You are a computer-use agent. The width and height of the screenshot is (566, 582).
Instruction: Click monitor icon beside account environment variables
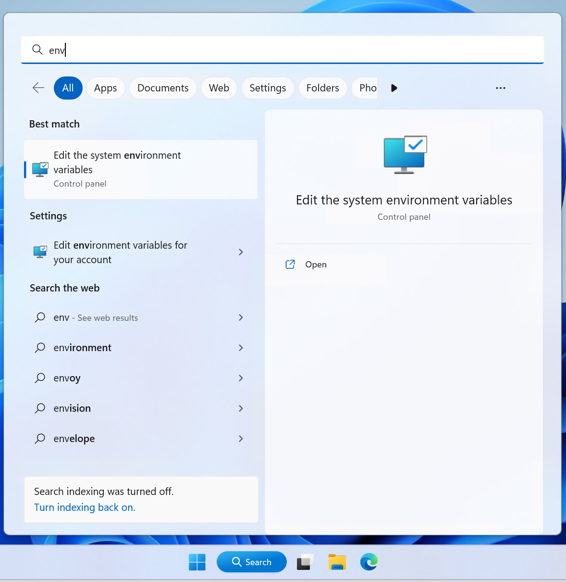tap(40, 252)
